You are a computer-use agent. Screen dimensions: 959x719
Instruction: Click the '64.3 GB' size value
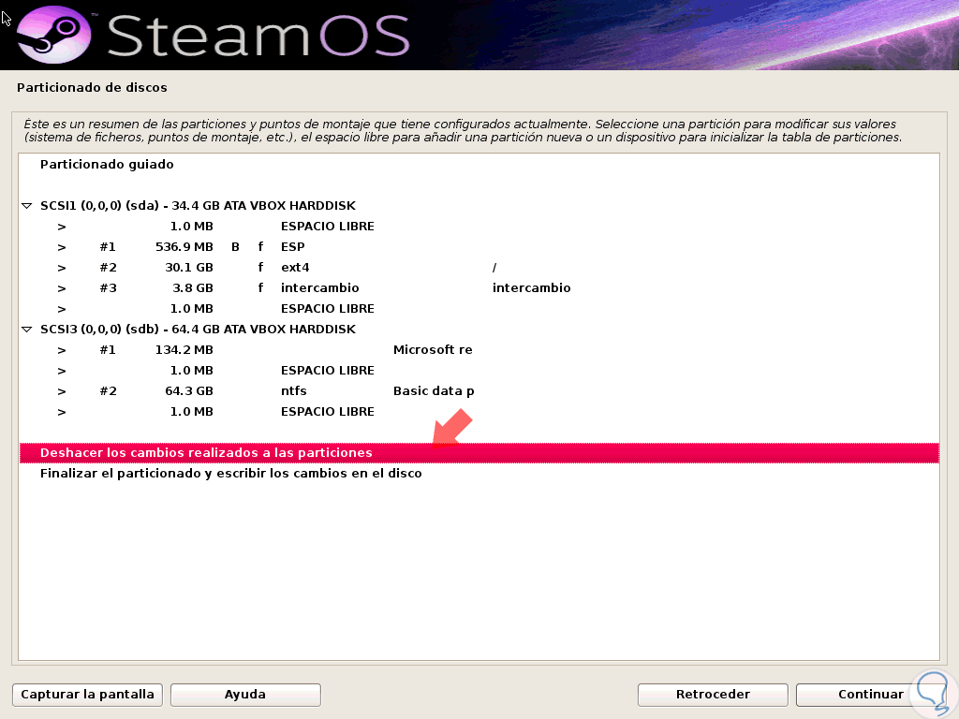tap(189, 391)
